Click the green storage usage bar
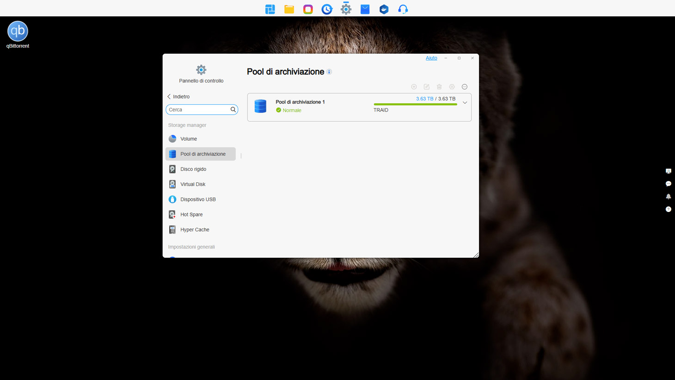675x380 pixels. tap(415, 105)
